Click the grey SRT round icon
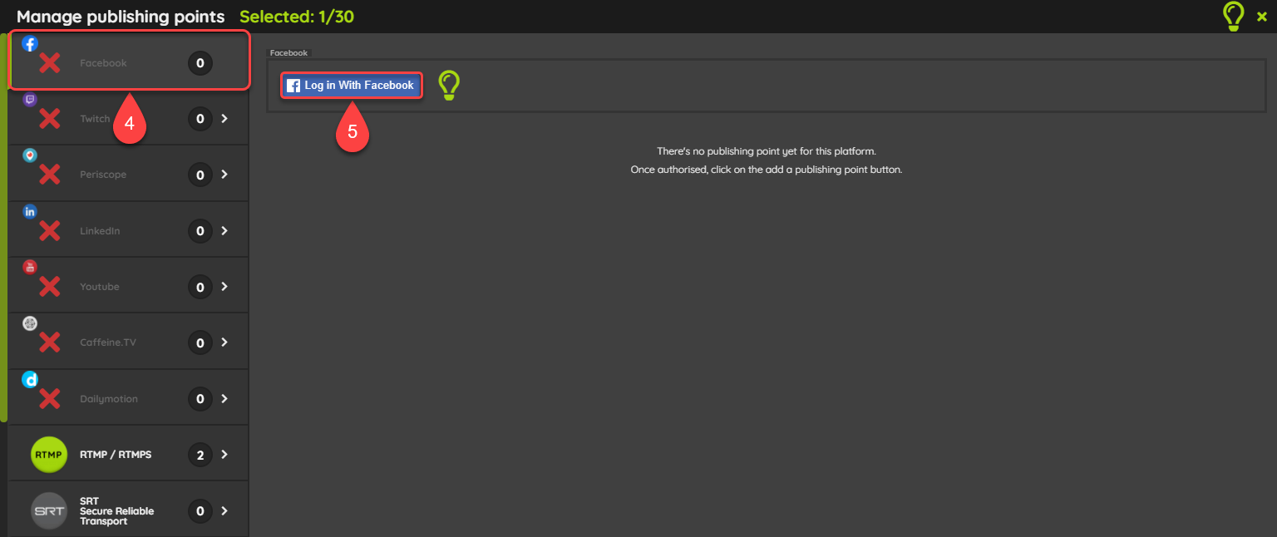 (x=49, y=510)
